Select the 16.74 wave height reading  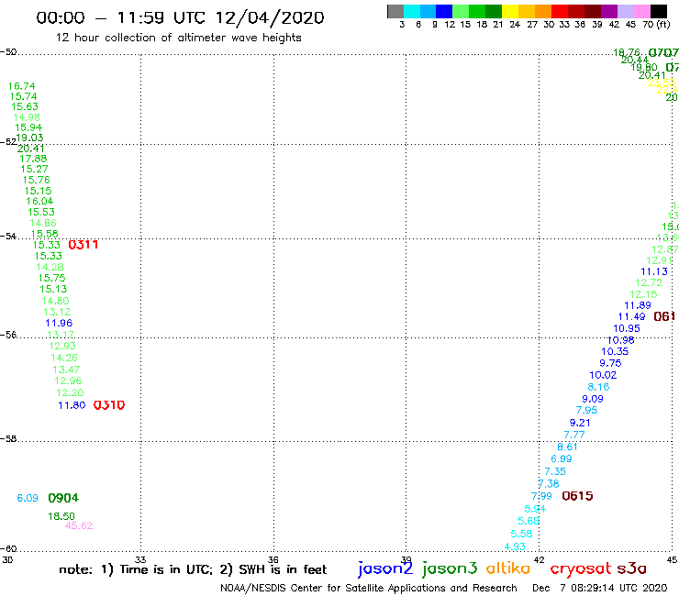22,86
